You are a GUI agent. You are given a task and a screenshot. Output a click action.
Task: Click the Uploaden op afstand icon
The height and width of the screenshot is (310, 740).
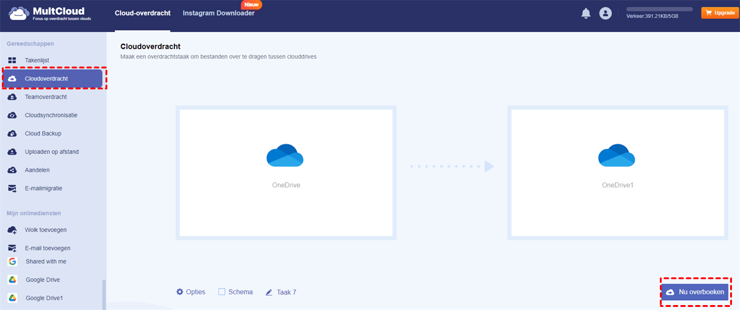(x=12, y=152)
